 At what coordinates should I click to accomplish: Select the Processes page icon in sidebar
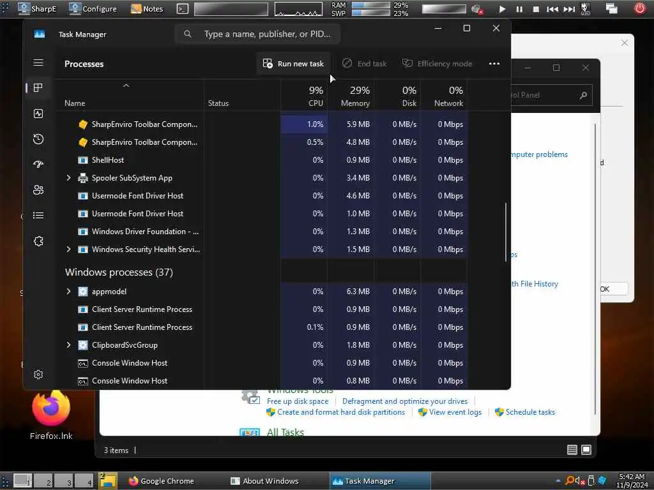pyautogui.click(x=38, y=87)
